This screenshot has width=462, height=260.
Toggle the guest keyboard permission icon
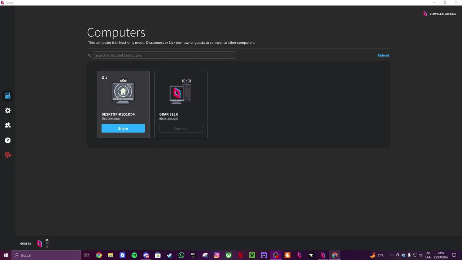(x=47, y=243)
